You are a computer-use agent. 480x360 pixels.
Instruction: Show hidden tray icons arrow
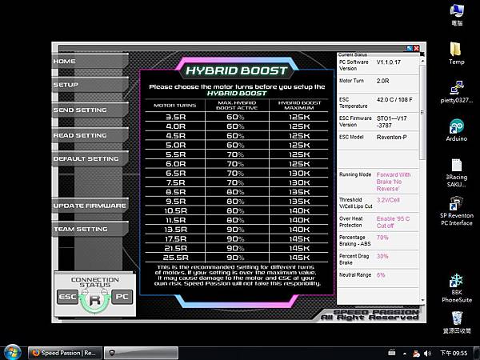pos(405,354)
